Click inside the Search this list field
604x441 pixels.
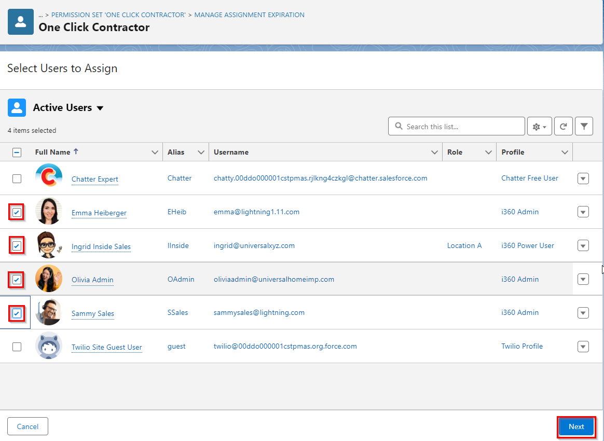coord(457,126)
